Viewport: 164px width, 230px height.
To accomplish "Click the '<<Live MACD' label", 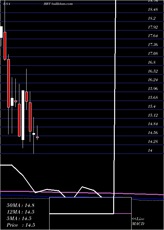I will pyautogui.click(x=138, y=221).
